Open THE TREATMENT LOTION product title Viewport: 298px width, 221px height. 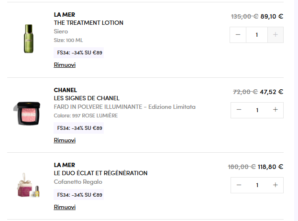[x=88, y=23]
